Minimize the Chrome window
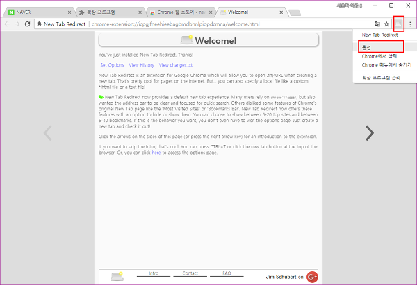 point(375,6)
